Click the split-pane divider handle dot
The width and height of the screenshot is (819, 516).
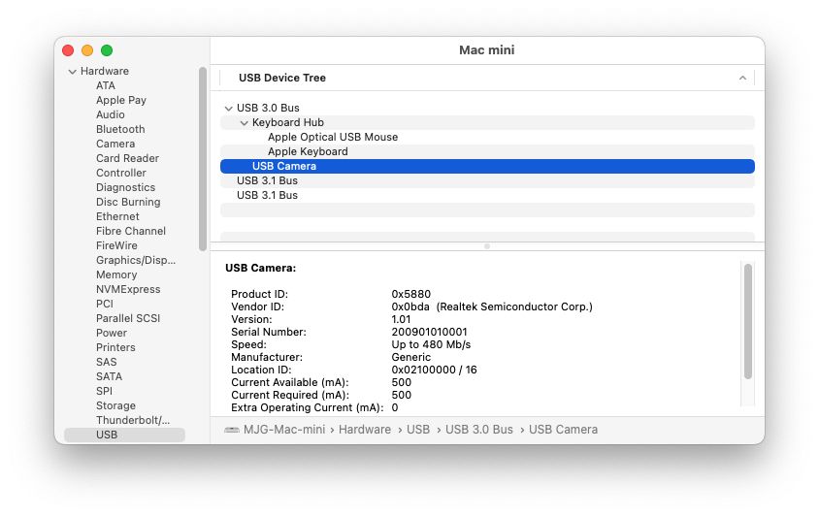(x=487, y=246)
